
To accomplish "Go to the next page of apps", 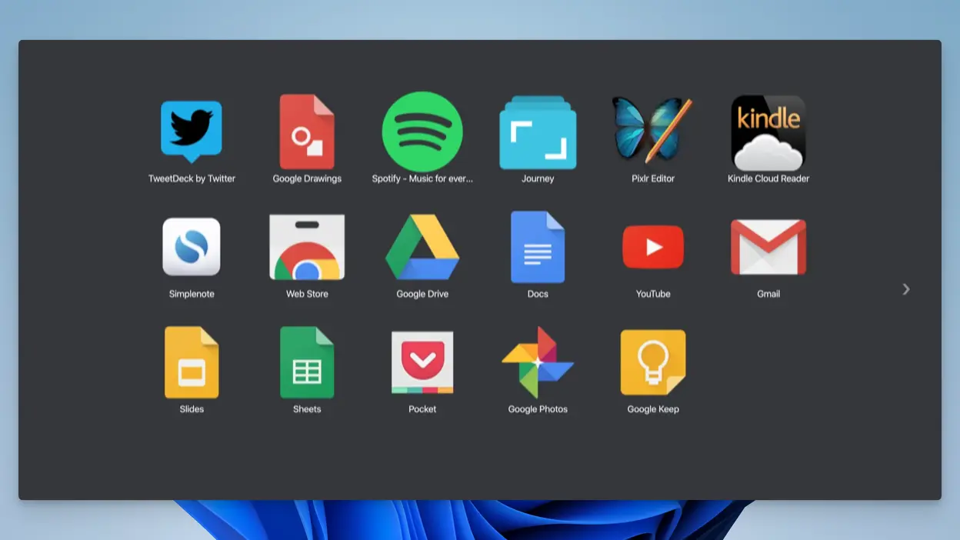I will [906, 289].
